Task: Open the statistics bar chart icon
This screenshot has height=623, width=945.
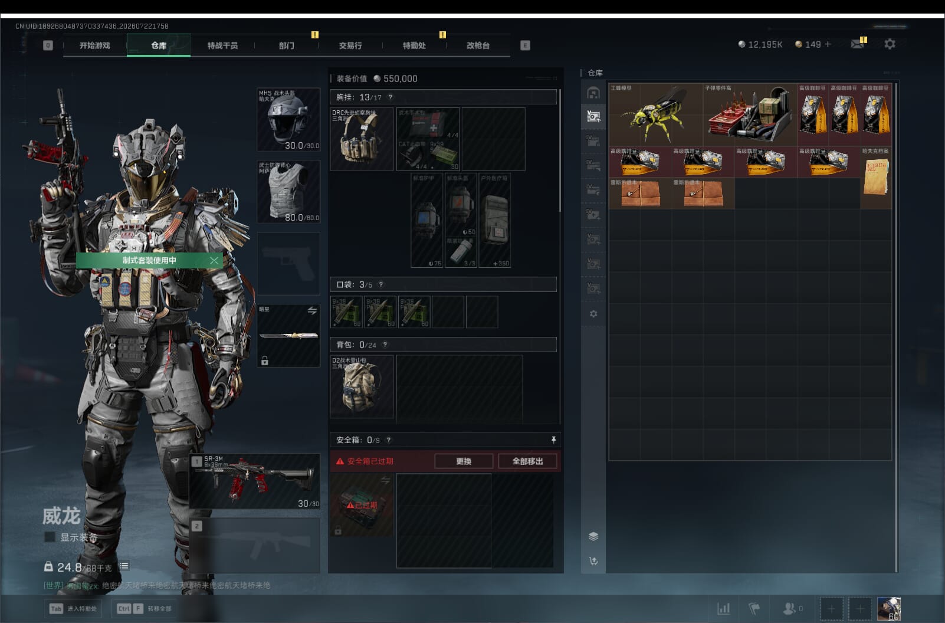Action: point(723,608)
